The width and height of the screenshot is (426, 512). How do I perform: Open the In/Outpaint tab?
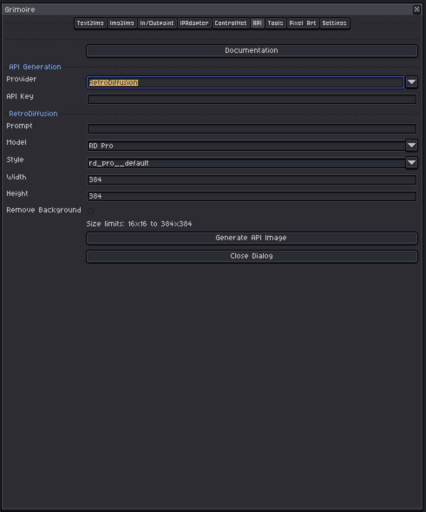[x=157, y=23]
